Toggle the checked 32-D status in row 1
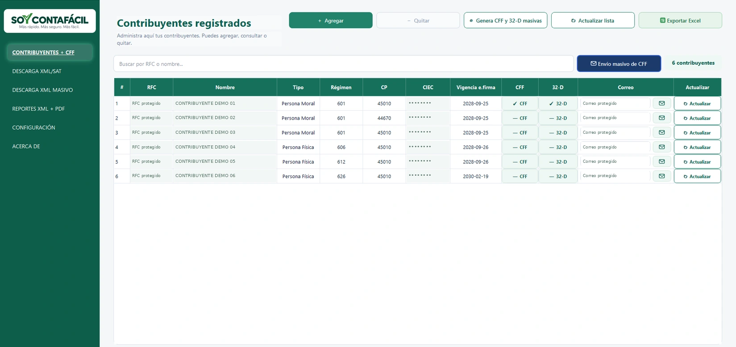Viewport: 736px width, 347px height. [x=558, y=103]
